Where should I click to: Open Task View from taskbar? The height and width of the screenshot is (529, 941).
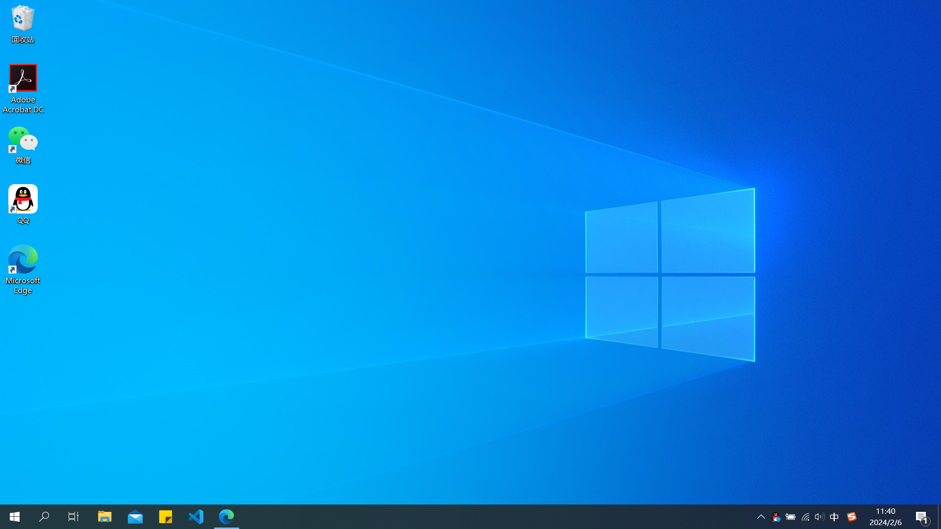click(x=74, y=517)
